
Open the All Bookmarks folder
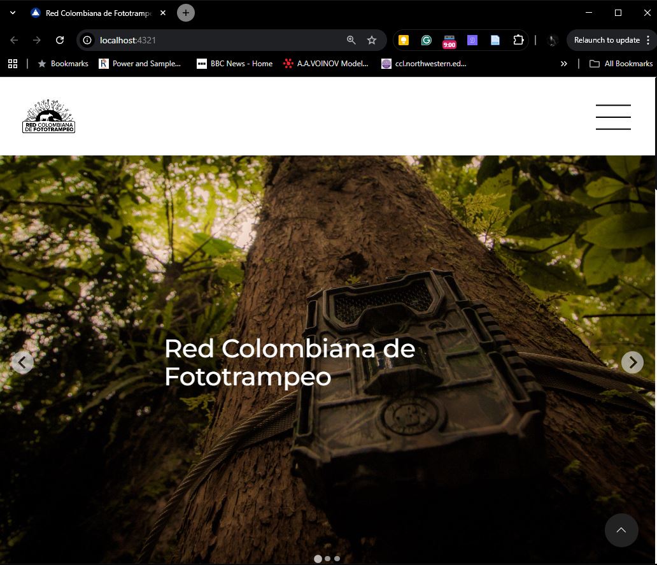pos(621,64)
